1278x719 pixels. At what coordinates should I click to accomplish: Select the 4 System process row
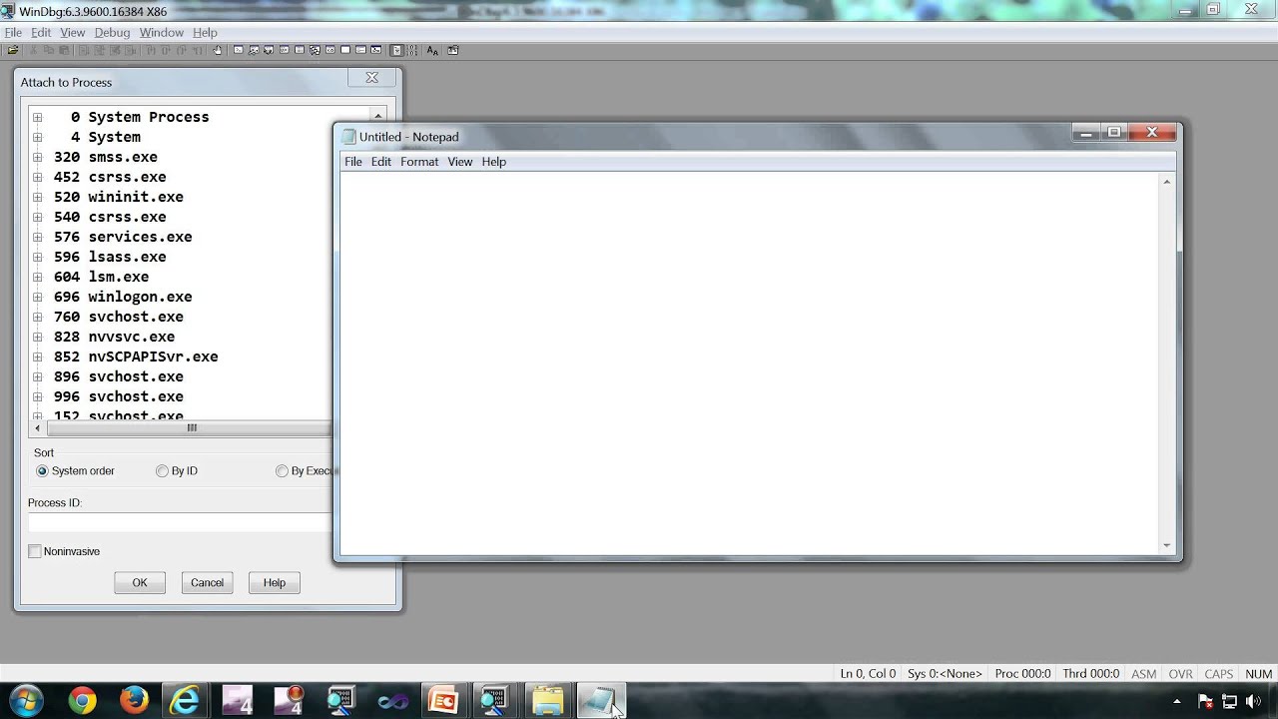(x=106, y=137)
